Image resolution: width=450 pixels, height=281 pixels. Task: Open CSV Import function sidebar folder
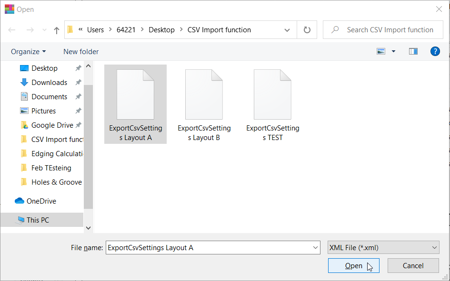pos(57,140)
